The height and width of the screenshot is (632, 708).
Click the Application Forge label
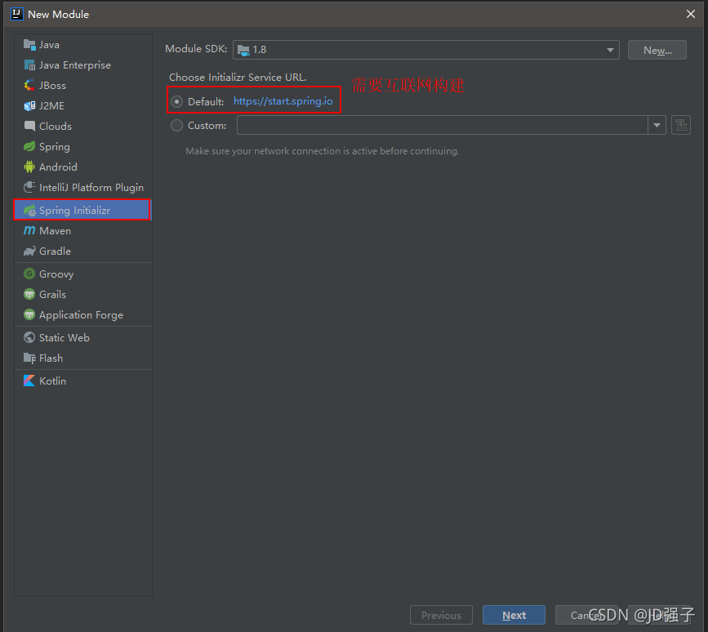tap(81, 315)
